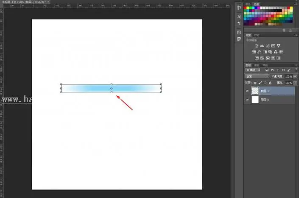299x198 pixels.
Task: Switch to the Styles tab
Action: [257, 35]
